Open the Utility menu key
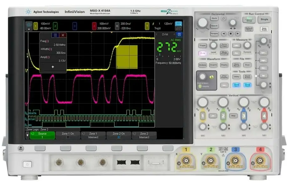Viewport: 291px width, 185px height. coord(236,77)
